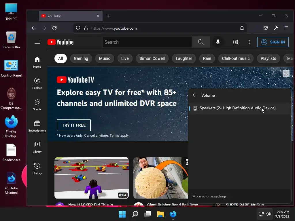Select Speakers (2- High Definition Audio Device)
Viewport: 295px width, 221px height.
(x=240, y=108)
